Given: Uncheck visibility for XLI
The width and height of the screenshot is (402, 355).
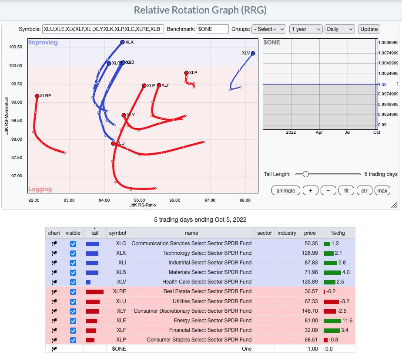Looking at the screenshot, I should point(73,263).
